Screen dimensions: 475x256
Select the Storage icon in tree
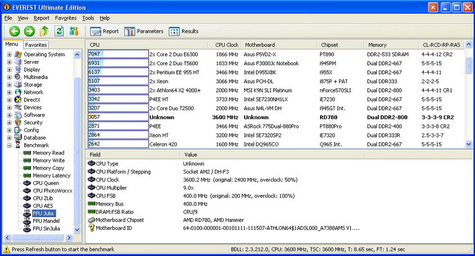[18, 85]
